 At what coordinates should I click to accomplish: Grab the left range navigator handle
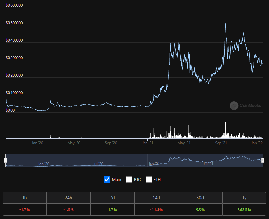click(x=5, y=160)
